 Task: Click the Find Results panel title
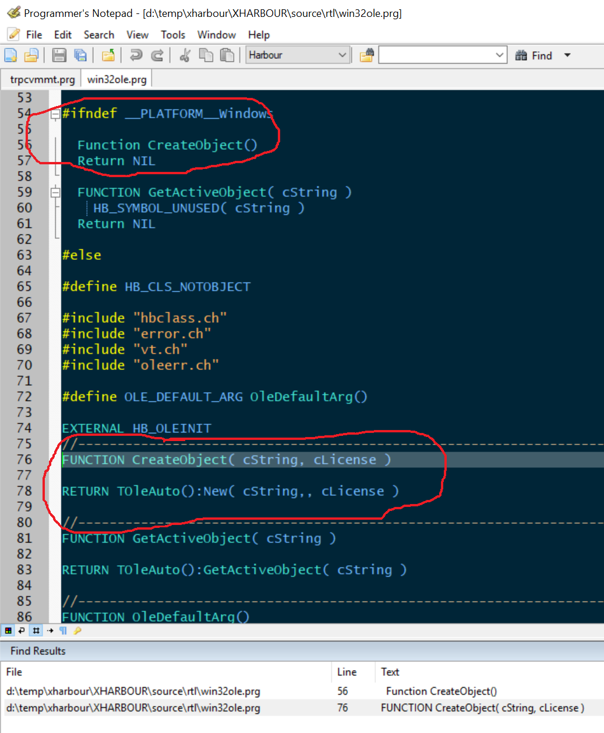[x=38, y=651]
